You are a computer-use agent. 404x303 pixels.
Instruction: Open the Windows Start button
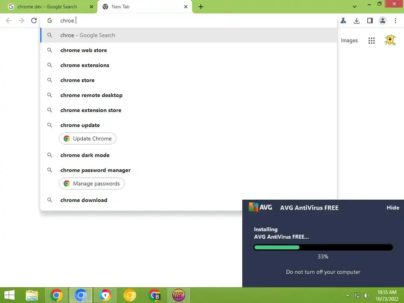click(x=9, y=295)
